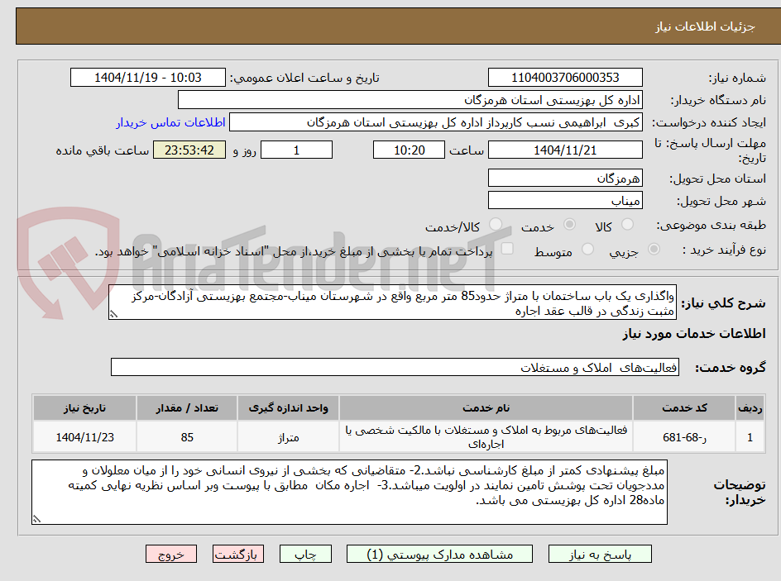
Task: Click the نام خدمت column header
Action: pos(486,408)
